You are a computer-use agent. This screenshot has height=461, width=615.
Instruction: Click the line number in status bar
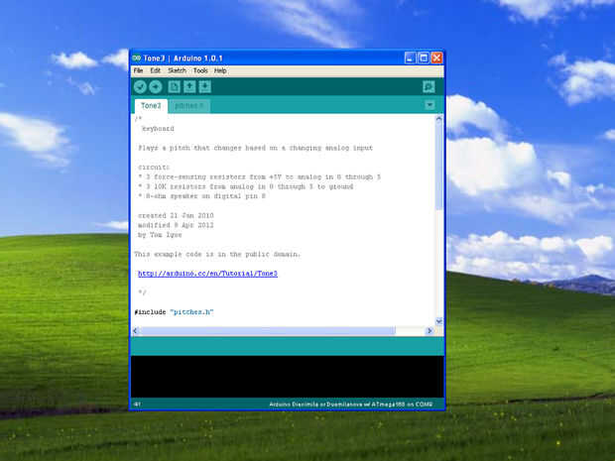point(137,404)
